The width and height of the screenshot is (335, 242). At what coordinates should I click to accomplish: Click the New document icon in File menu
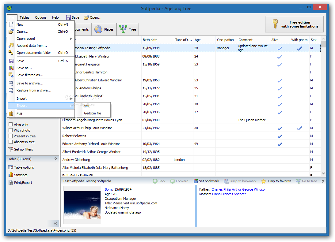click(11, 24)
